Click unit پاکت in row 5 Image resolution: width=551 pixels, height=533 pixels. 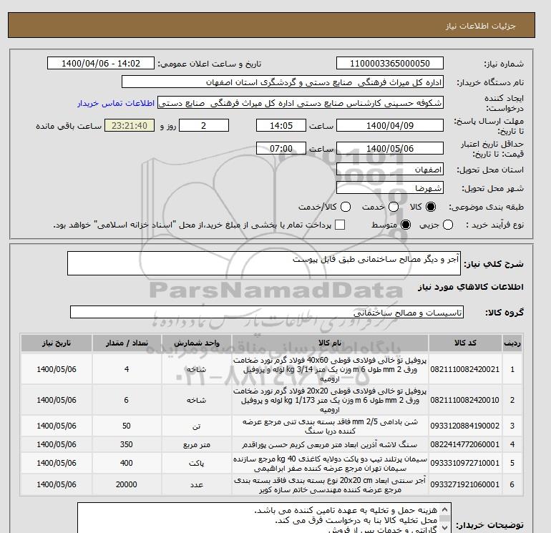tap(197, 463)
